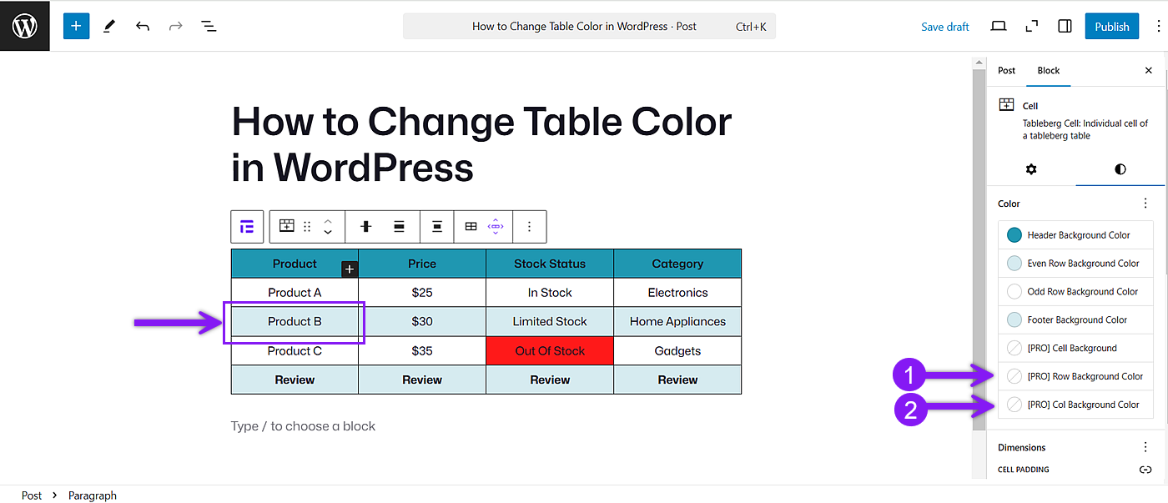1168x503 pixels.
Task: Open the Color panel options menu
Action: [x=1145, y=203]
